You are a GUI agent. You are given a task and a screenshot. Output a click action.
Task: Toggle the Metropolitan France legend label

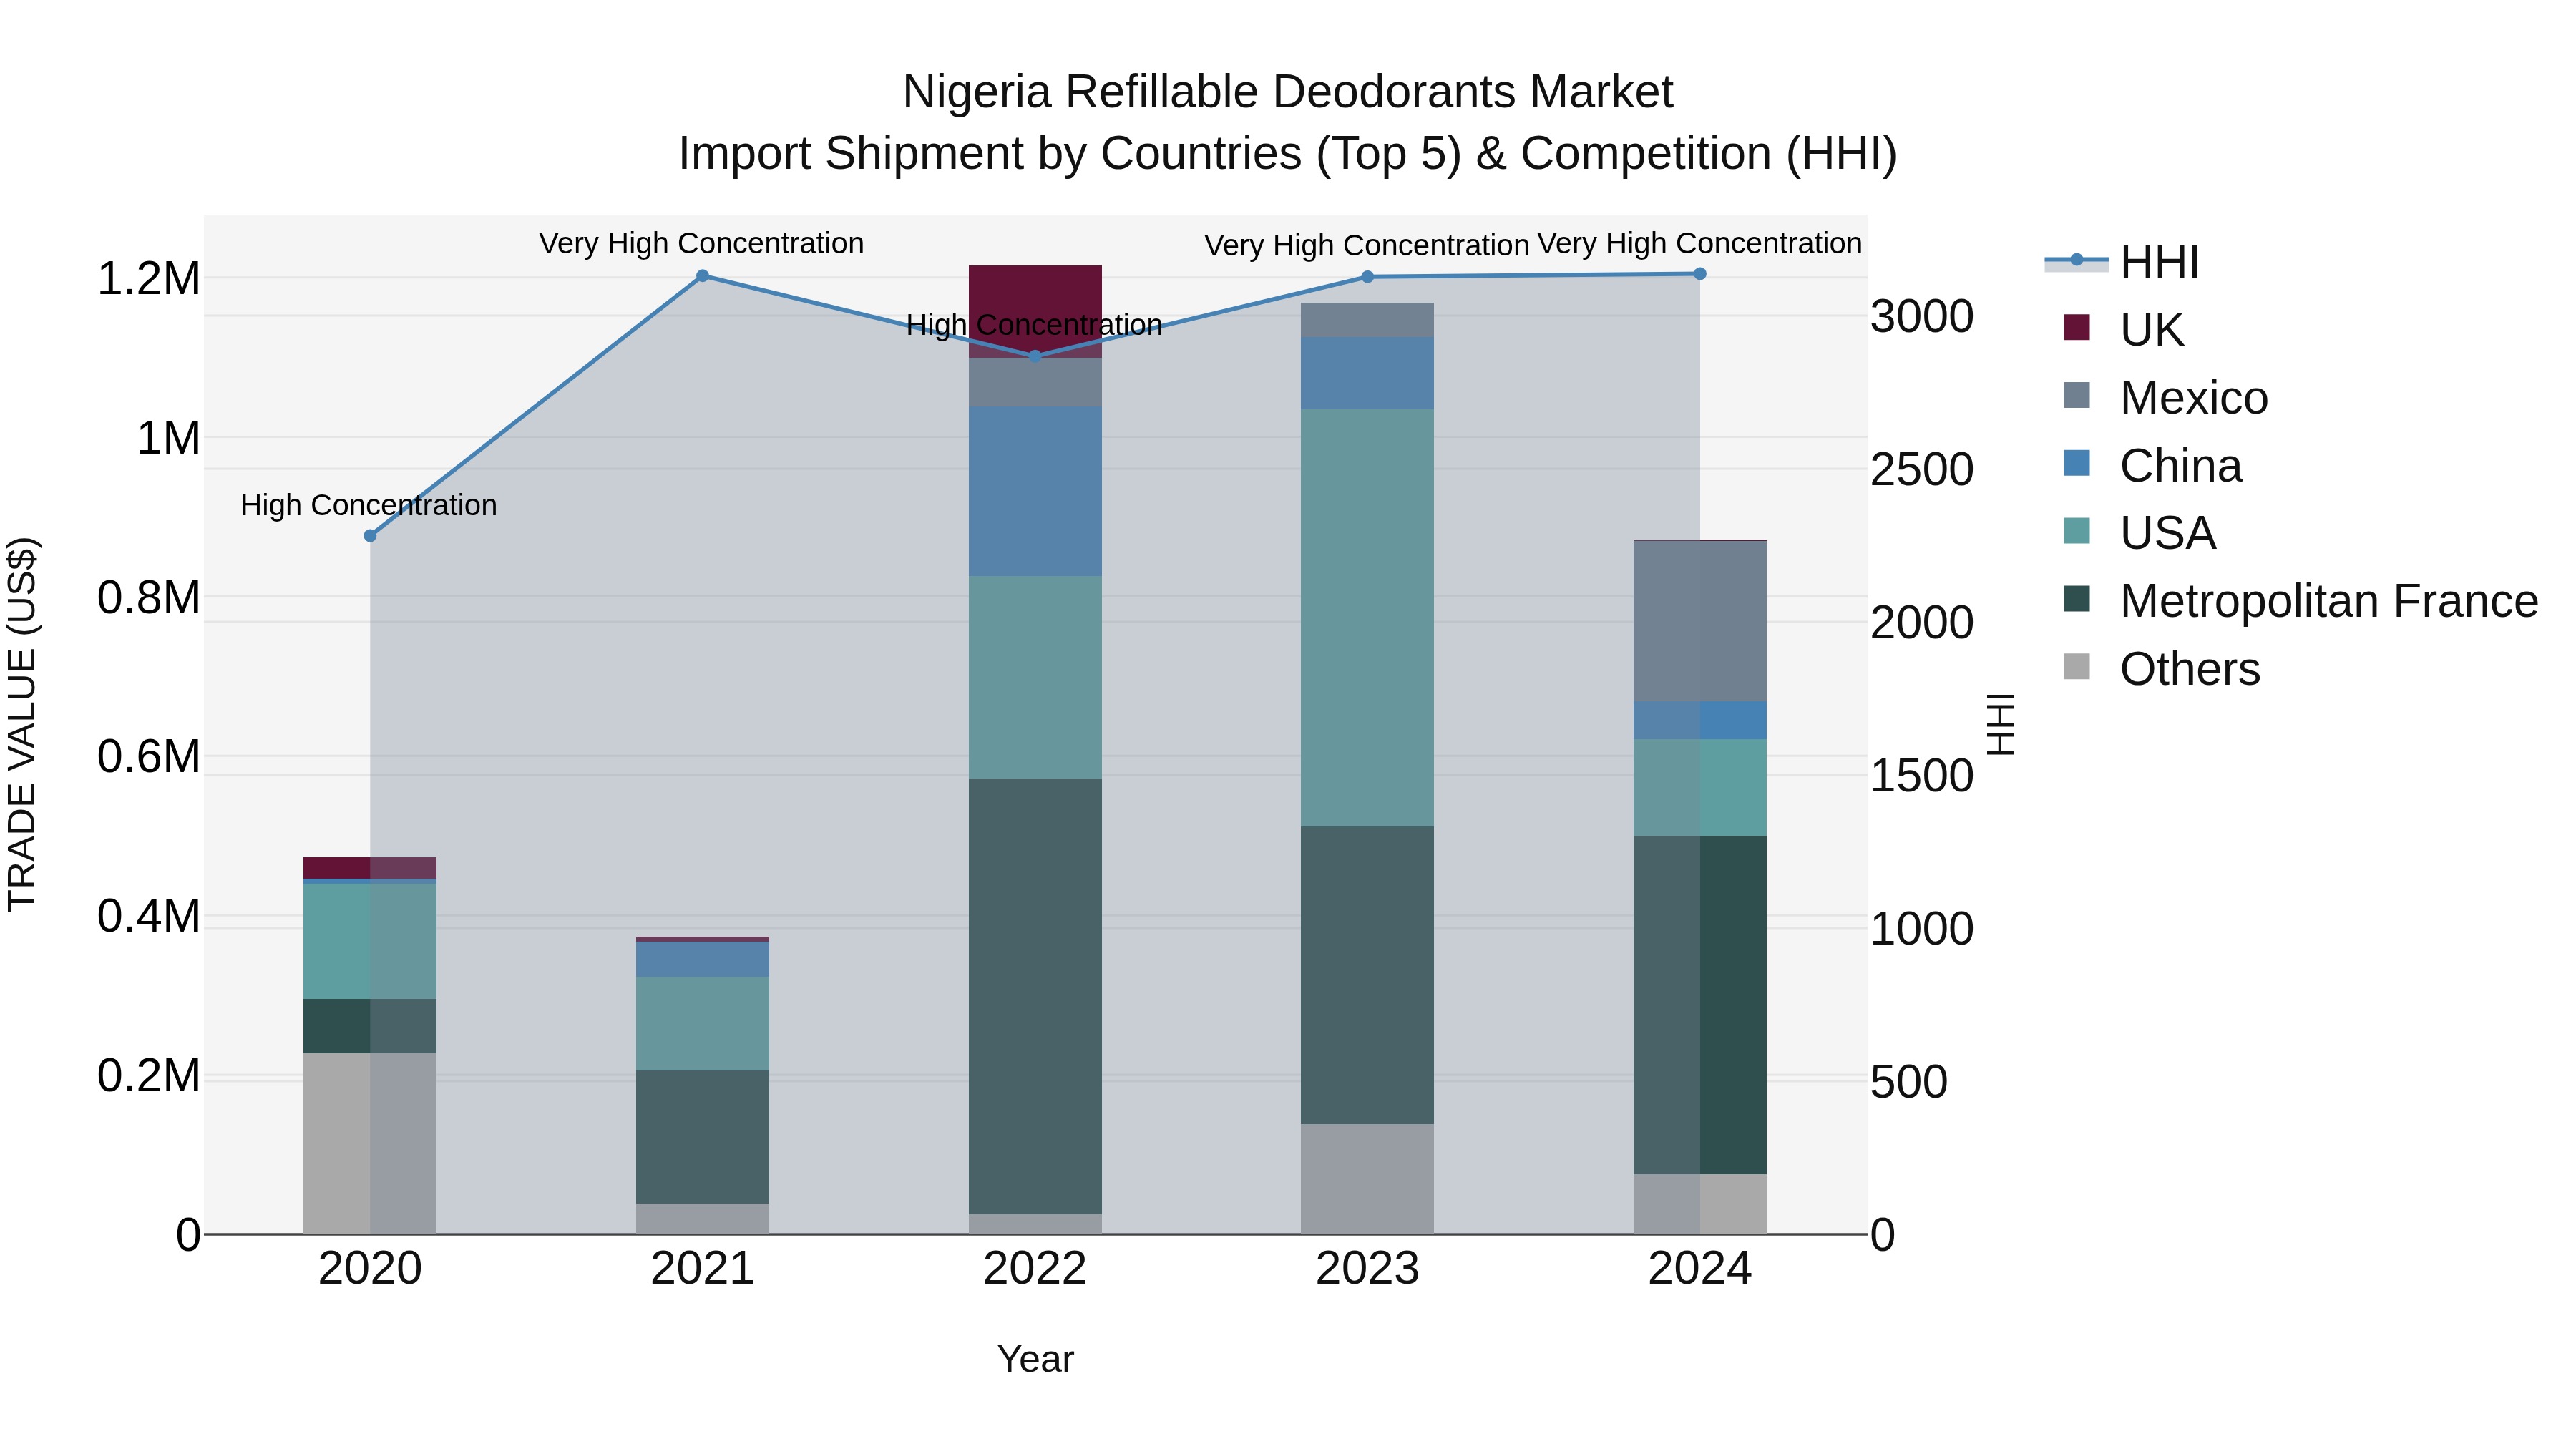(2329, 601)
